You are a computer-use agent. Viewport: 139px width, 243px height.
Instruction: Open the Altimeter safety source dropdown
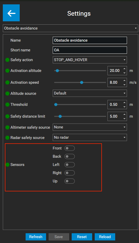pyautogui.click(x=90, y=127)
